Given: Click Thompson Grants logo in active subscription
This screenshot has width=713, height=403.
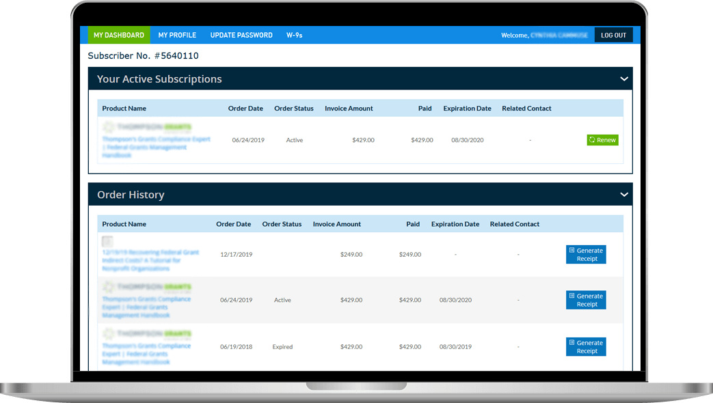Looking at the screenshot, I should click(x=147, y=127).
